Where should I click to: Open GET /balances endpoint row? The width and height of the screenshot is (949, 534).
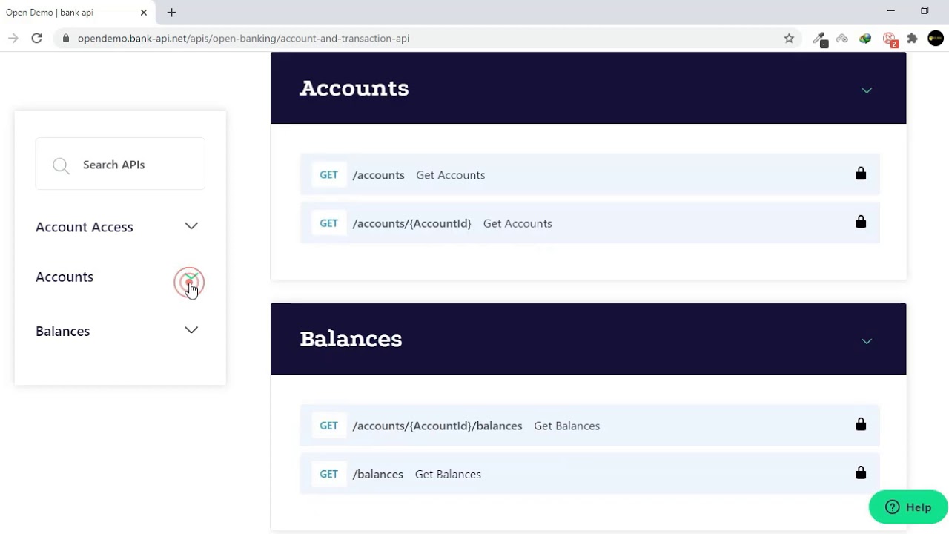pos(590,474)
